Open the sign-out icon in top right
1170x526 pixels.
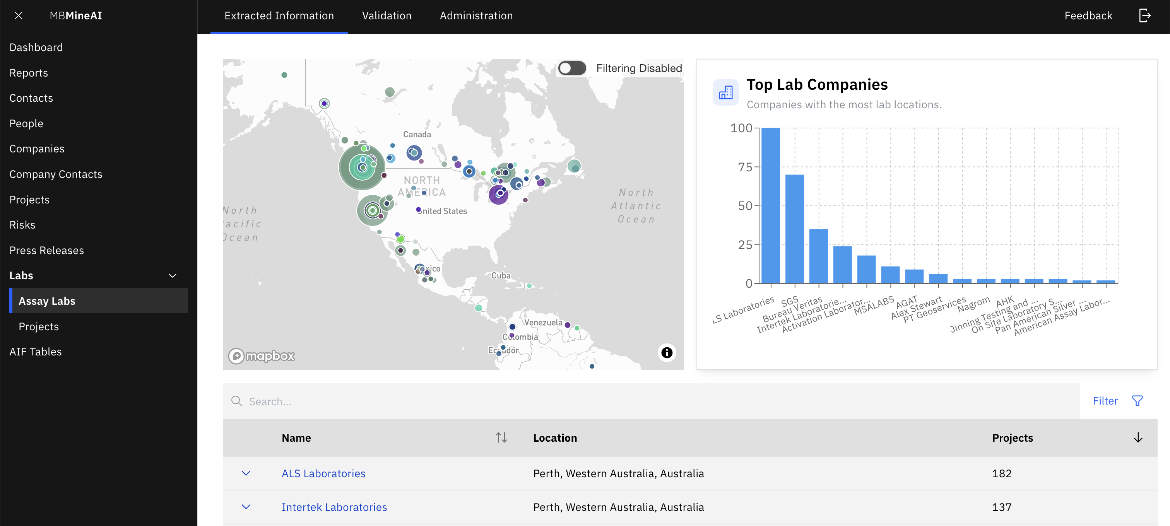1145,15
